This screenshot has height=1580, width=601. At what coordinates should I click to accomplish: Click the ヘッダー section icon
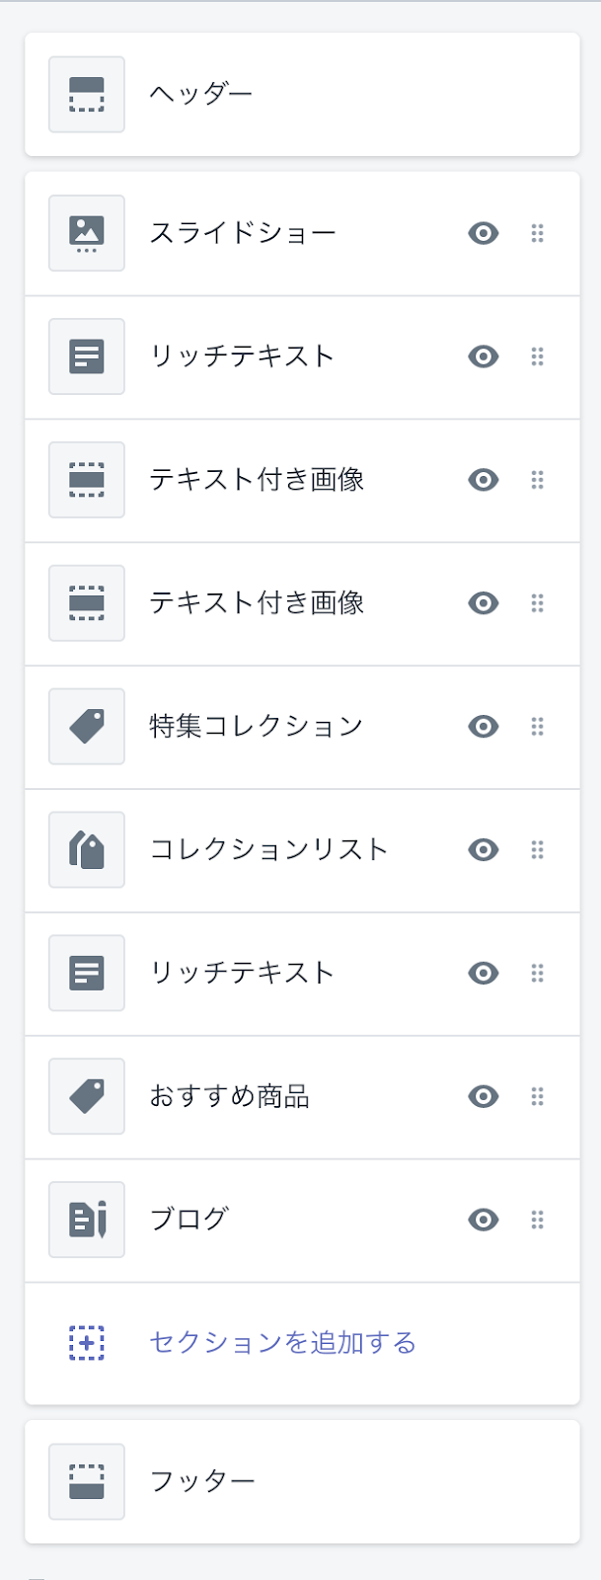tap(87, 95)
